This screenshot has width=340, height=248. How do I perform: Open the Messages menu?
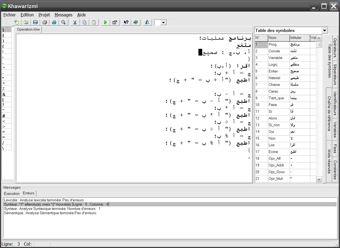pyautogui.click(x=64, y=15)
